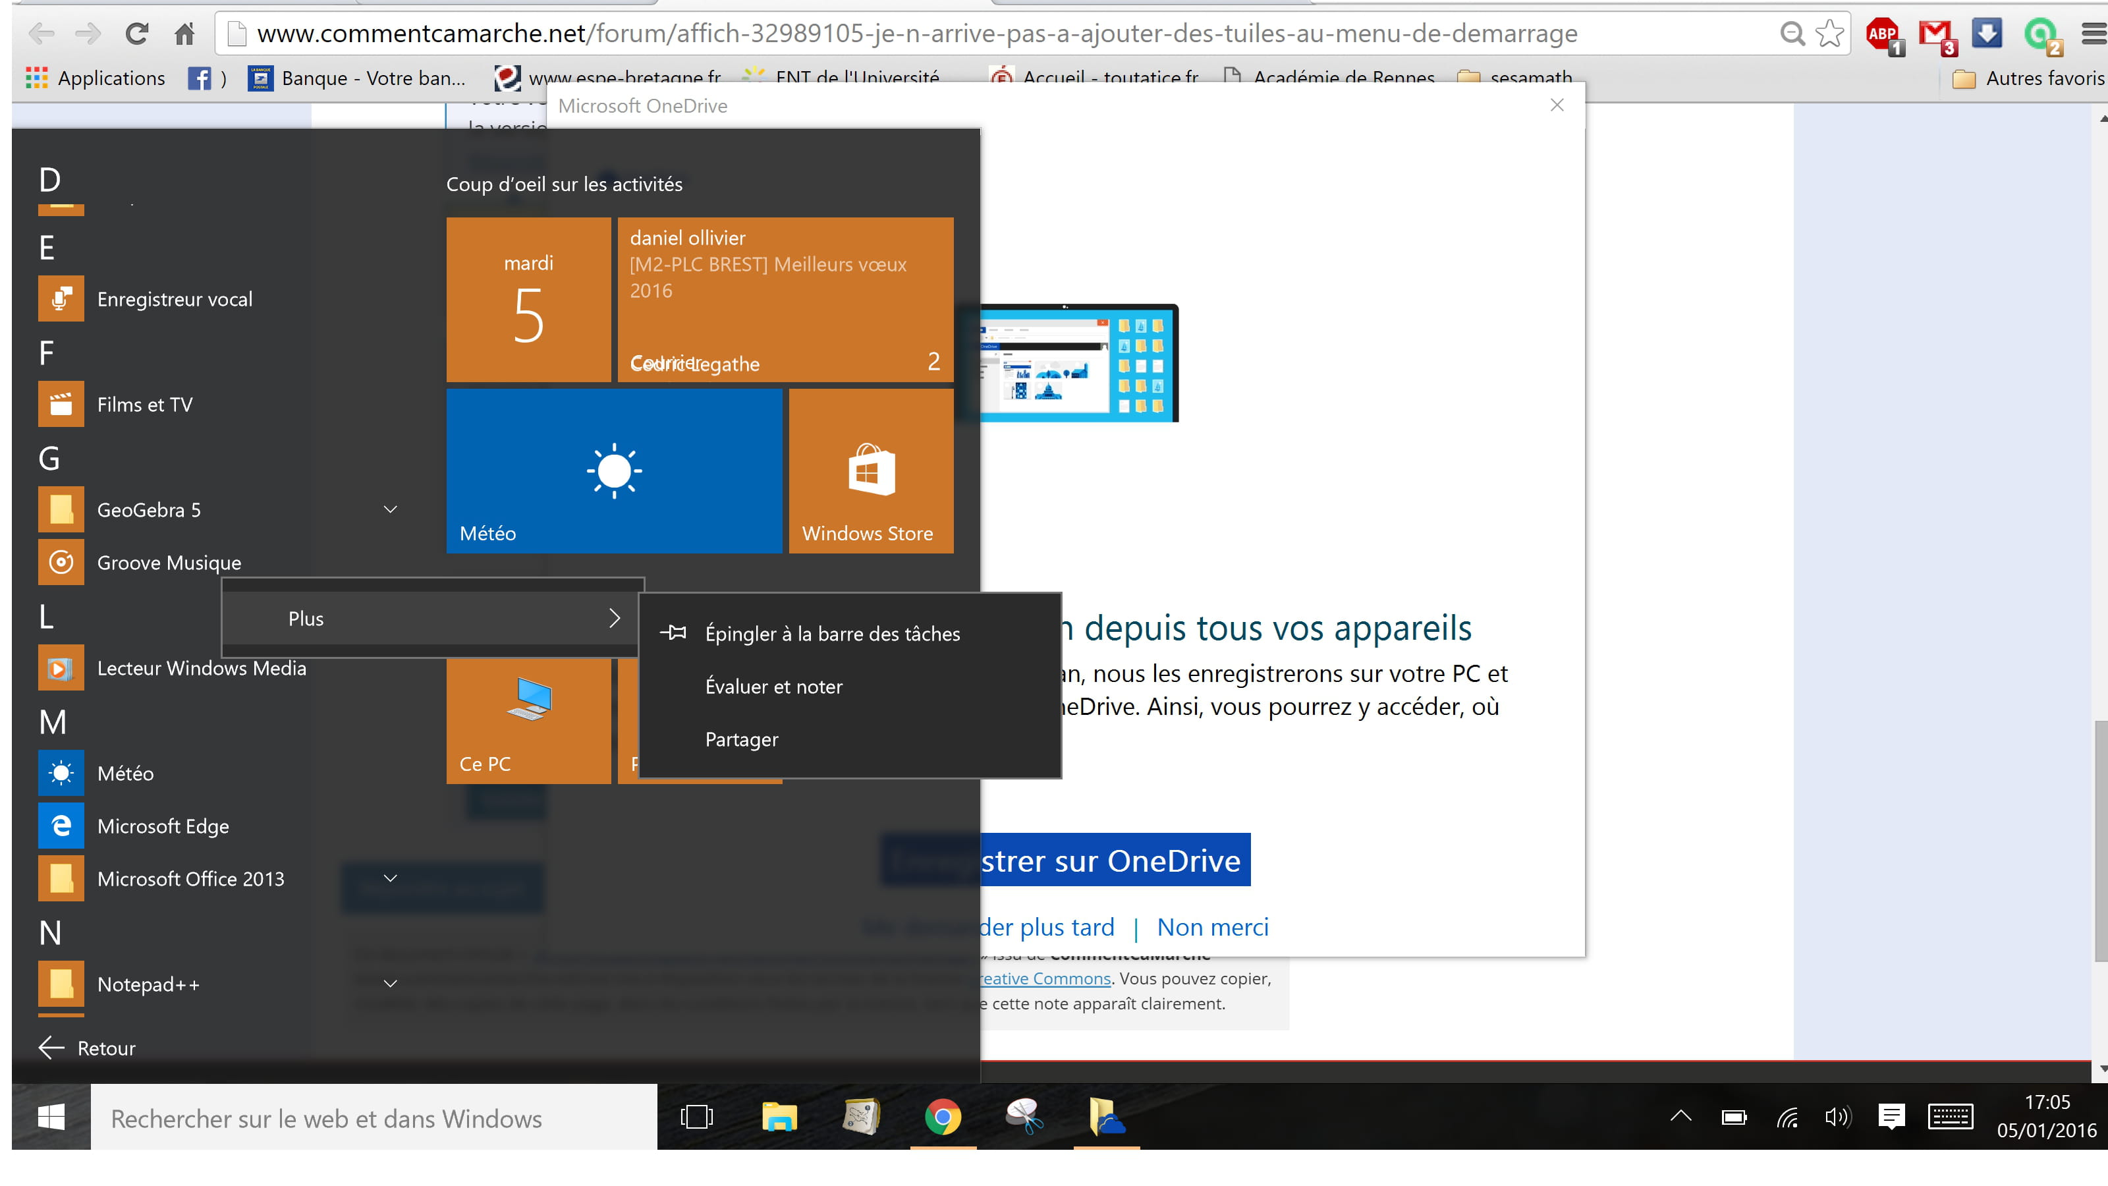Open Enregistreur vocal app icon

pyautogui.click(x=61, y=298)
